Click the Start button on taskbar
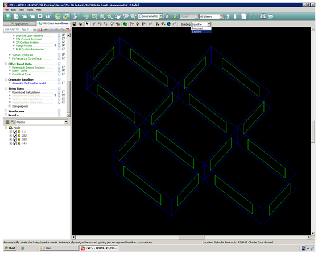The image size is (318, 254). [10, 248]
